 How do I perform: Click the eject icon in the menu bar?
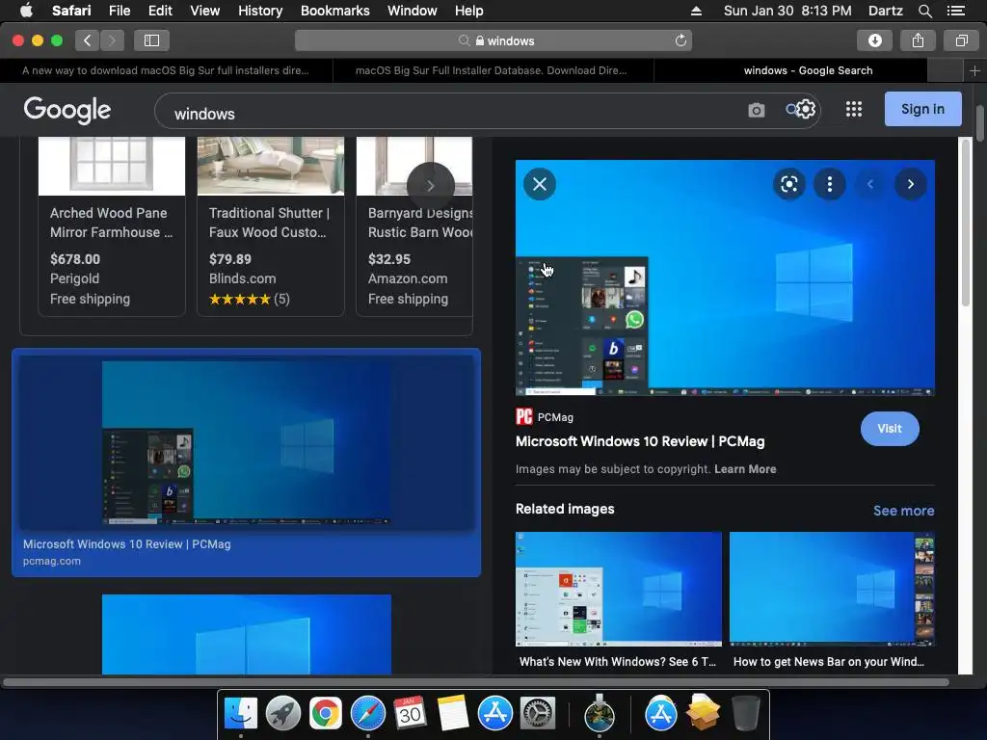click(696, 11)
